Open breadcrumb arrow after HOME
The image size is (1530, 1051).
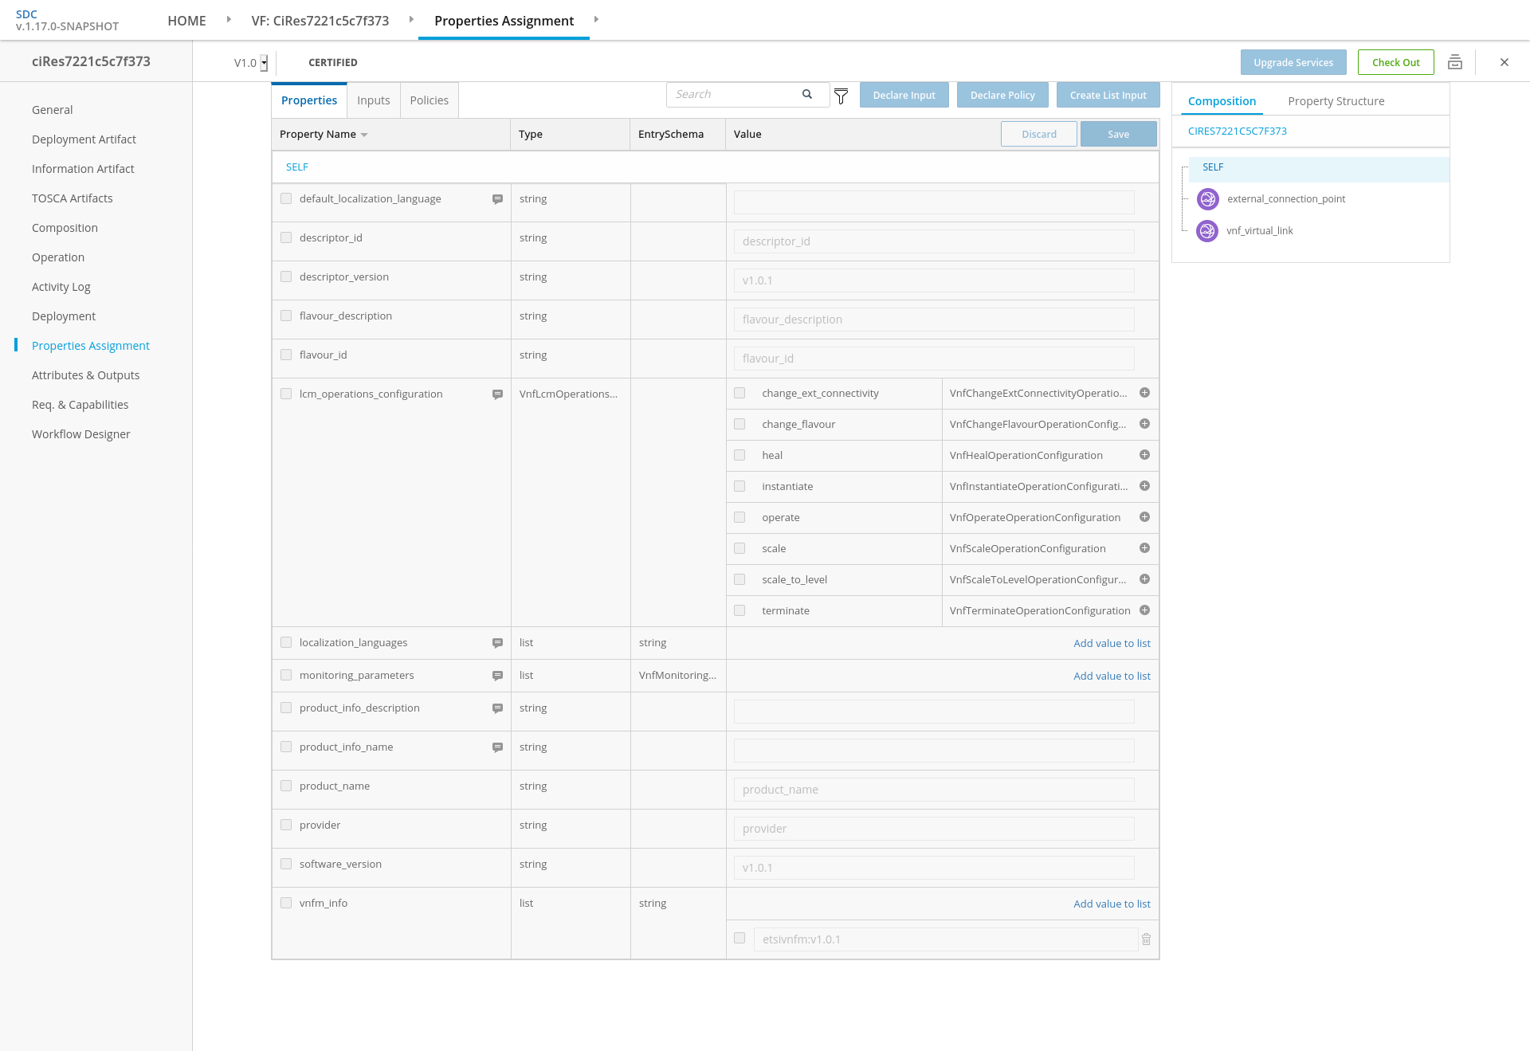(x=229, y=19)
